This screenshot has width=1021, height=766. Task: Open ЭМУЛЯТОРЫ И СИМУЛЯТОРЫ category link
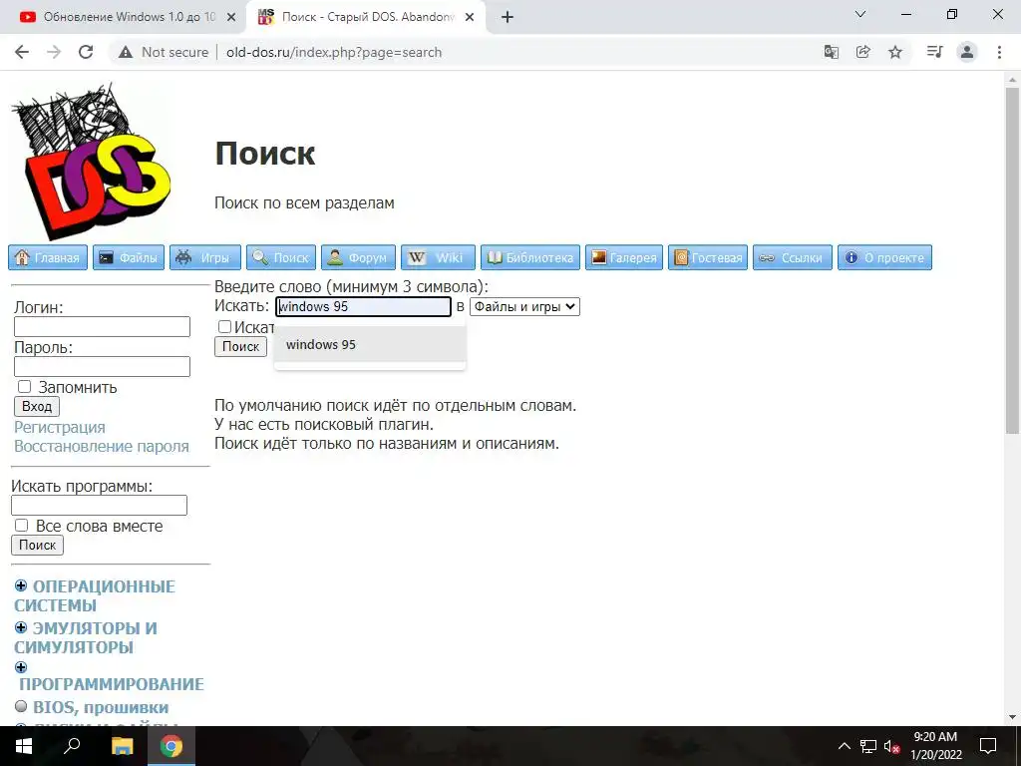pos(86,637)
